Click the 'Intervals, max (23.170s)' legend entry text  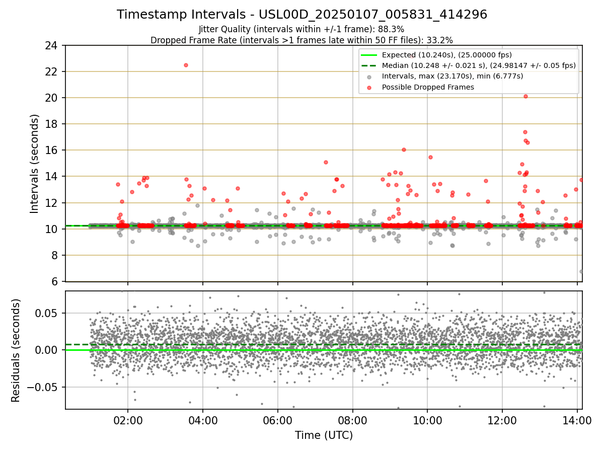click(452, 76)
